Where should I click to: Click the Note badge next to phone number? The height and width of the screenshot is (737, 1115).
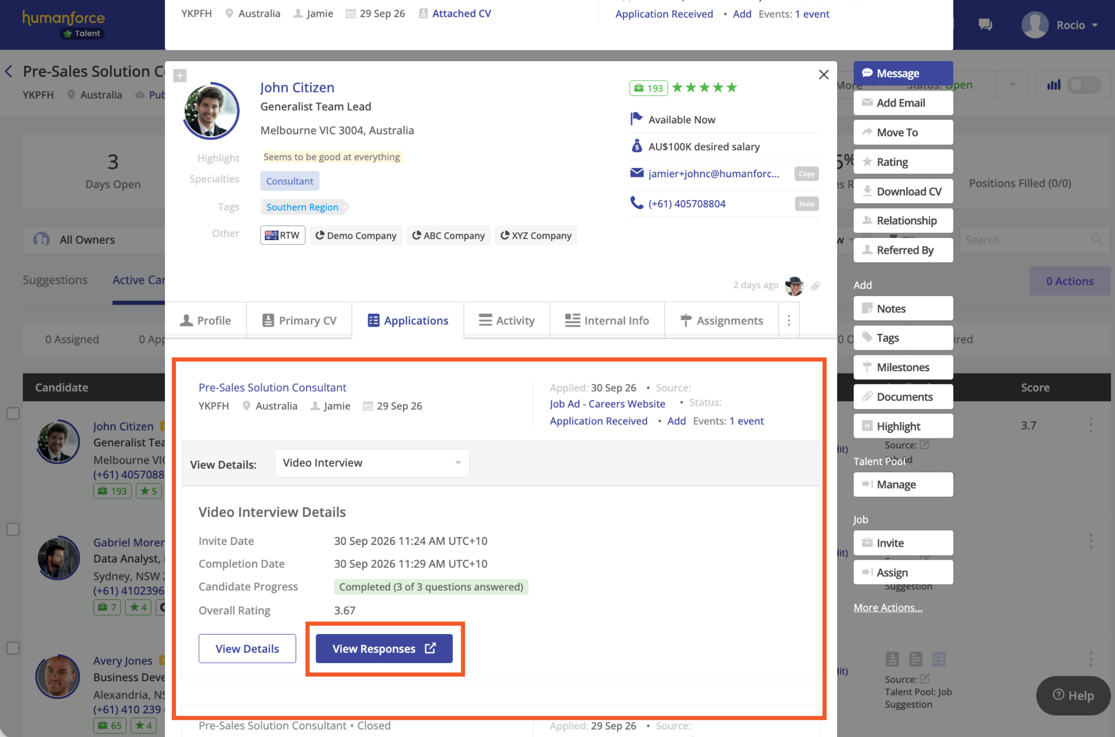click(x=806, y=204)
